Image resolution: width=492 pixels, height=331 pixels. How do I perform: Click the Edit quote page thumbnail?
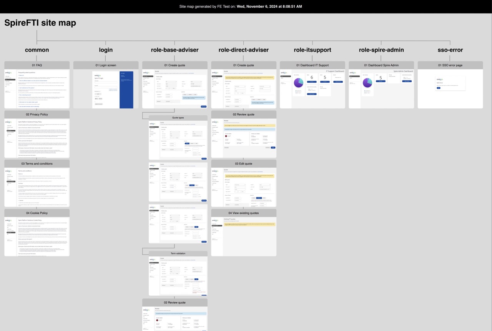coord(244,187)
